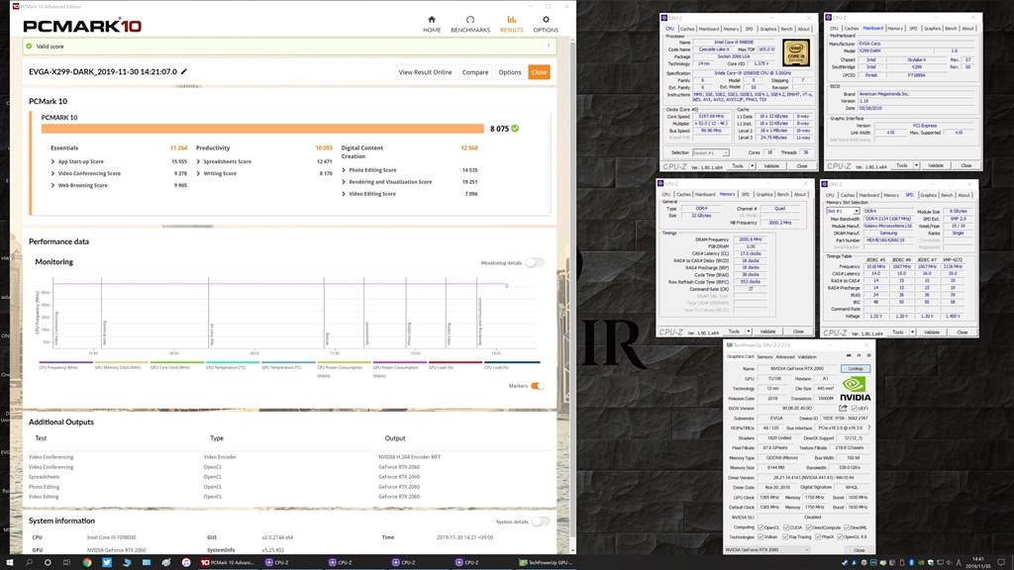Open About tab in CPU-Z SPD window

click(x=963, y=195)
